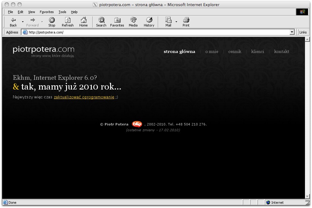Click the window resize grip corner
Viewport: 312px width, 208px height.
pos(308,203)
